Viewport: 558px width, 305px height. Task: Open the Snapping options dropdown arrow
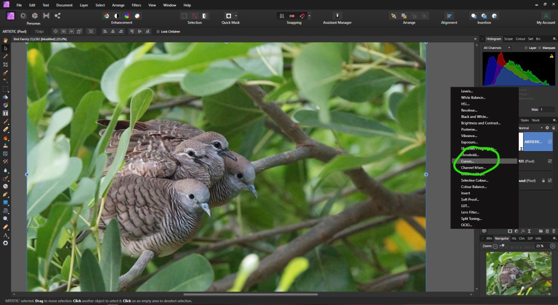pos(310,16)
